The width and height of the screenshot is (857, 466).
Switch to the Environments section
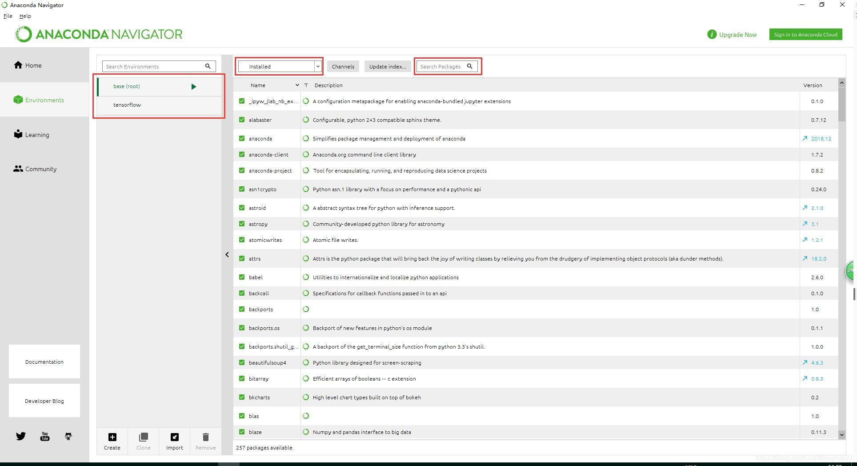click(x=44, y=100)
